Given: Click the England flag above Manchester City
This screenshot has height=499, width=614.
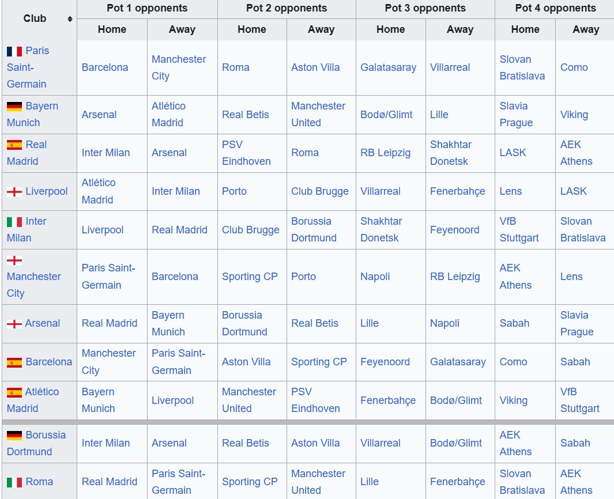Looking at the screenshot, I should point(14,260).
